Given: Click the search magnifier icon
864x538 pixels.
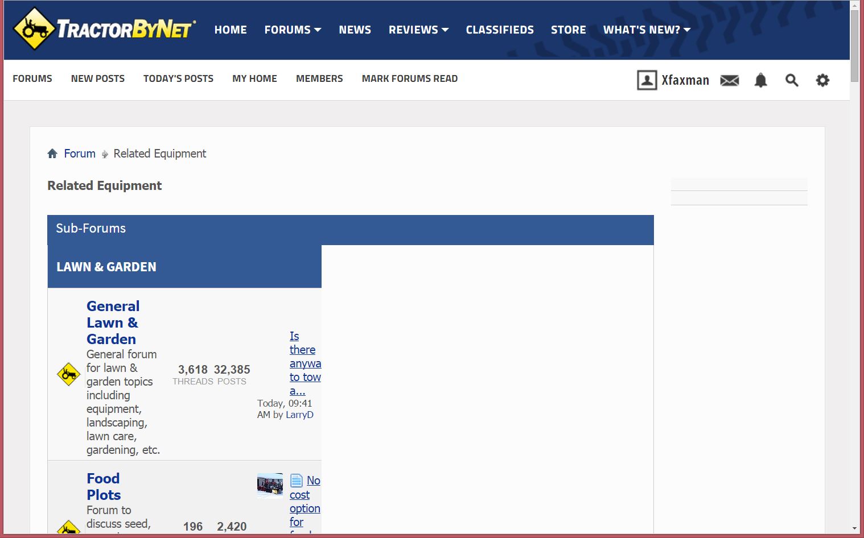Looking at the screenshot, I should [791, 80].
